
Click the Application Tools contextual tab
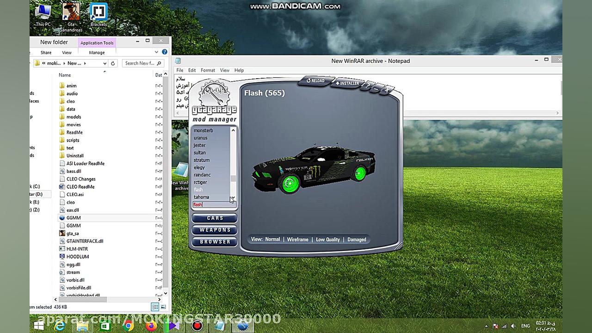97,43
